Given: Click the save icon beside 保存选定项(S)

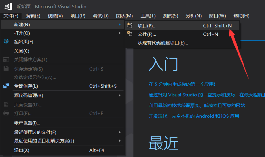Looking at the screenshot, I should click(6, 68).
